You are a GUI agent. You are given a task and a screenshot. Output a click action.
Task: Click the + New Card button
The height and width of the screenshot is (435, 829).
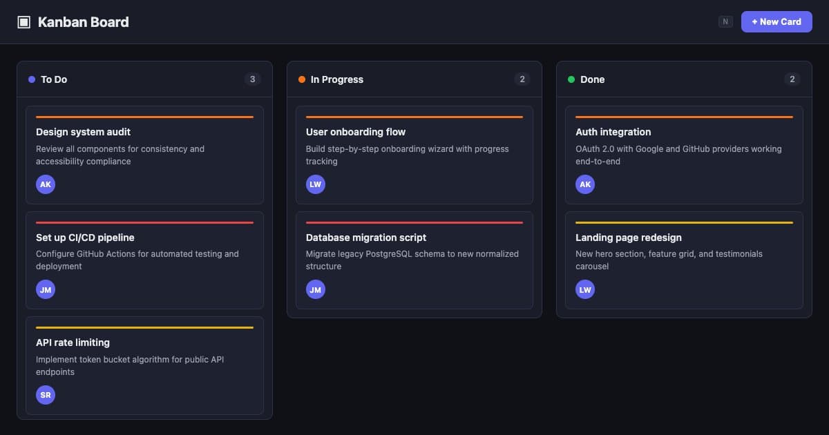(776, 21)
